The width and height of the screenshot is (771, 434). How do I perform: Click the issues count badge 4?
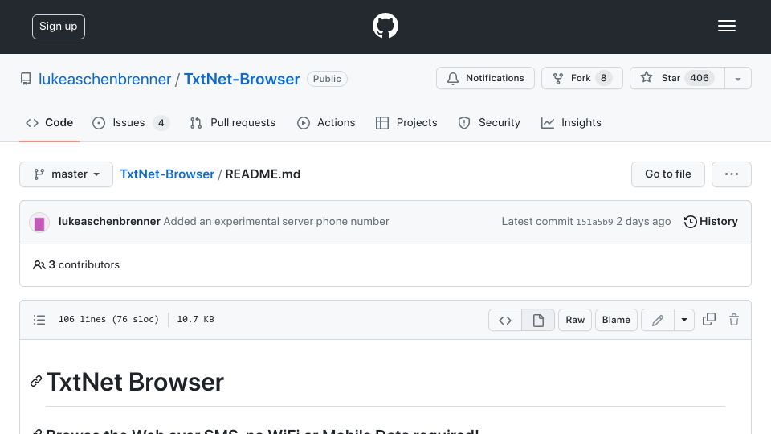tap(161, 122)
